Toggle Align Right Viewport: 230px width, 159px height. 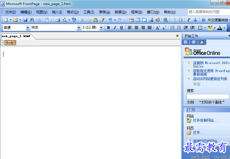tap(143, 28)
